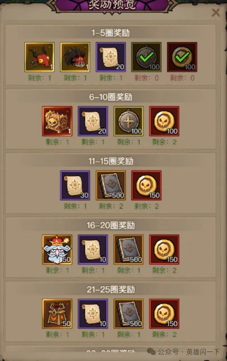This screenshot has width=227, height=361.
Task: Select the 150 skull coin in 21-25圈奖励
Action: [x=164, y=314]
